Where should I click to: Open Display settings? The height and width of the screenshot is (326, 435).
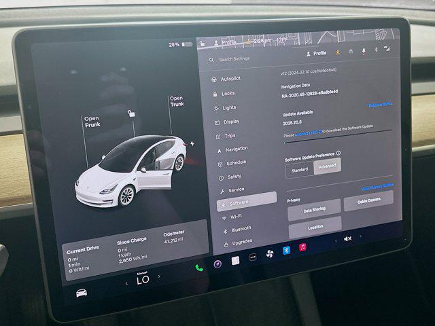pyautogui.click(x=227, y=122)
